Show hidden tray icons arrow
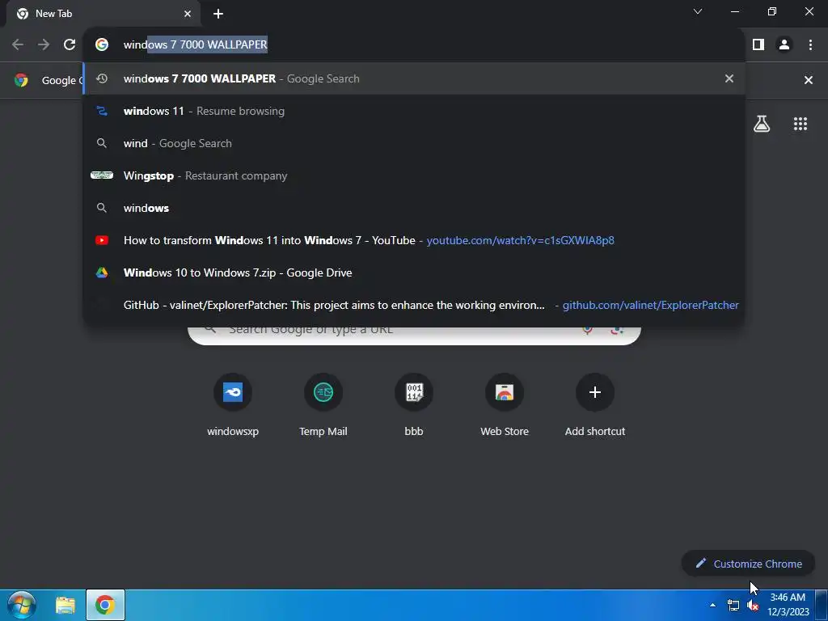828x621 pixels. tap(713, 605)
